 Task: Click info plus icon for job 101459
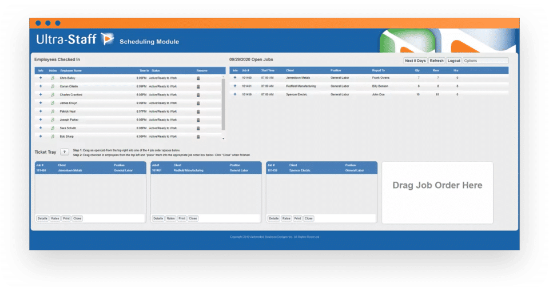[x=235, y=94]
